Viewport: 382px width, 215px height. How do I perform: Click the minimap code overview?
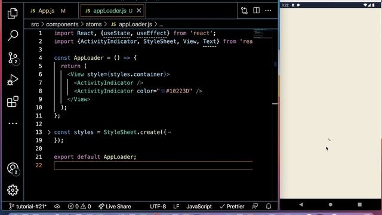tap(263, 33)
